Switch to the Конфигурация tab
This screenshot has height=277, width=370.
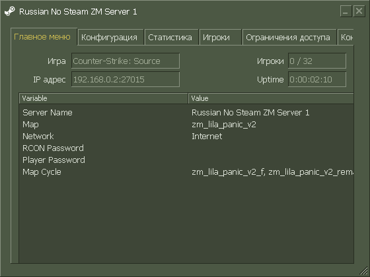pos(110,37)
